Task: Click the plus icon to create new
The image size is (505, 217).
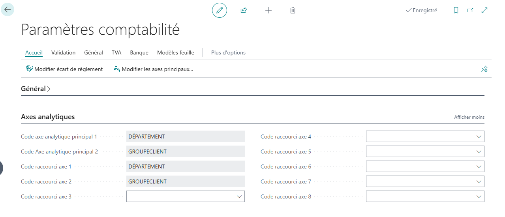Action: tap(268, 10)
